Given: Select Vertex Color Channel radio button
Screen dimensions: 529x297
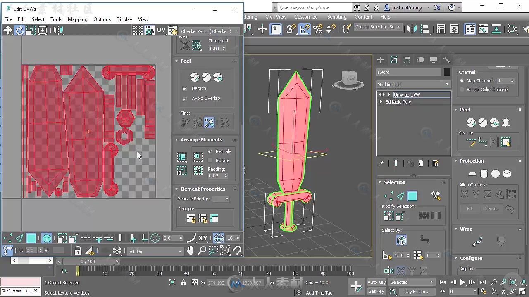Looking at the screenshot, I should point(462,90).
